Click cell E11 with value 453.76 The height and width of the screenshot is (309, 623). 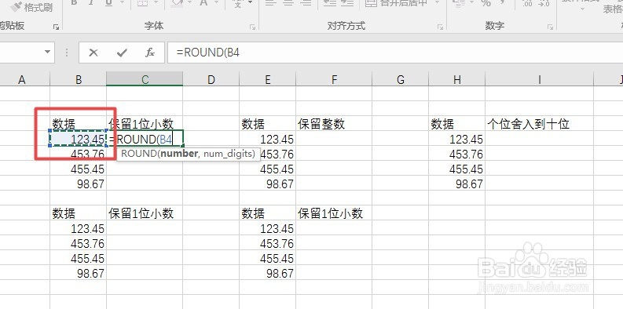pyautogui.click(x=267, y=243)
